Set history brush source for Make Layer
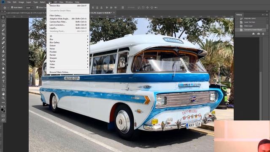This screenshot has height=152, width=270. [x=237, y=26]
